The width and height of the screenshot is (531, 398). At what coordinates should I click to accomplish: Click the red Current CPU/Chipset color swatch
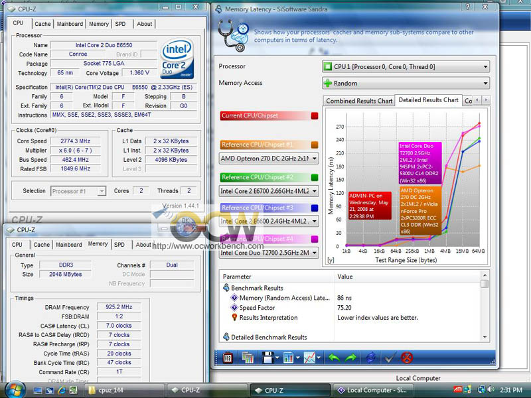(x=315, y=115)
